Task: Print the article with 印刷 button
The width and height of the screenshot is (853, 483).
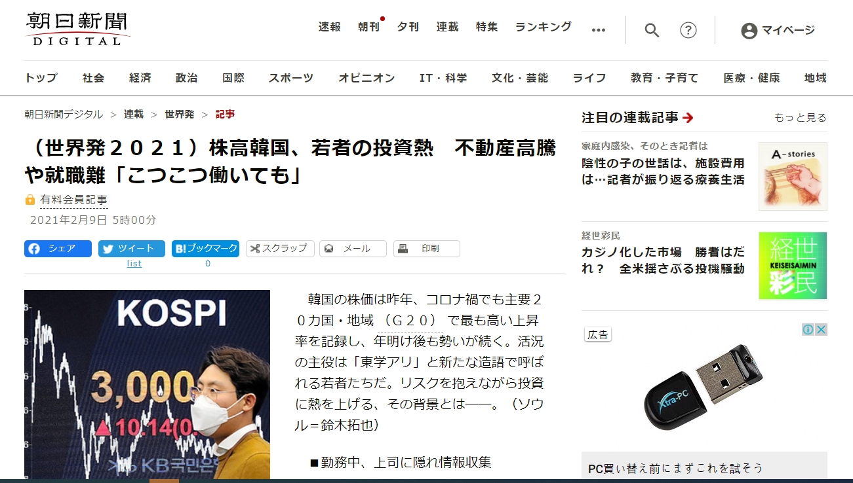Action: [426, 249]
